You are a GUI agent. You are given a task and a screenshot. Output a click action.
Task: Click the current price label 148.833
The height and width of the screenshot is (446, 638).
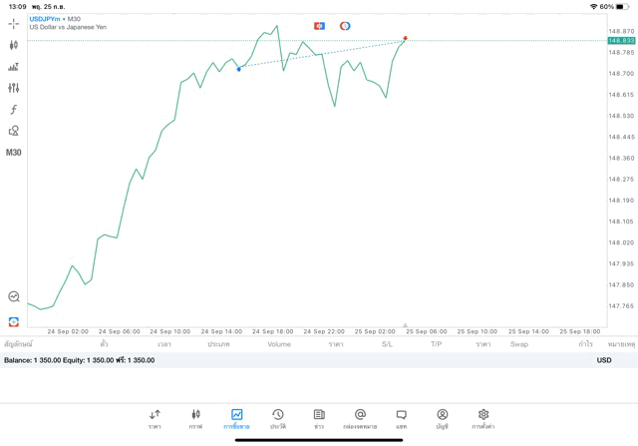pyautogui.click(x=621, y=41)
